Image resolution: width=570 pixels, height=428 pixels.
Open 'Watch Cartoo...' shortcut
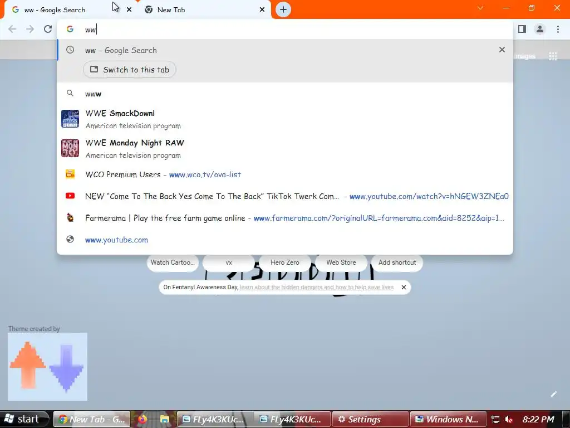173,262
